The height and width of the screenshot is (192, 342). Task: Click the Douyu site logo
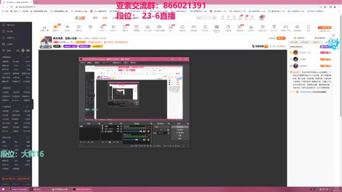[80, 18]
